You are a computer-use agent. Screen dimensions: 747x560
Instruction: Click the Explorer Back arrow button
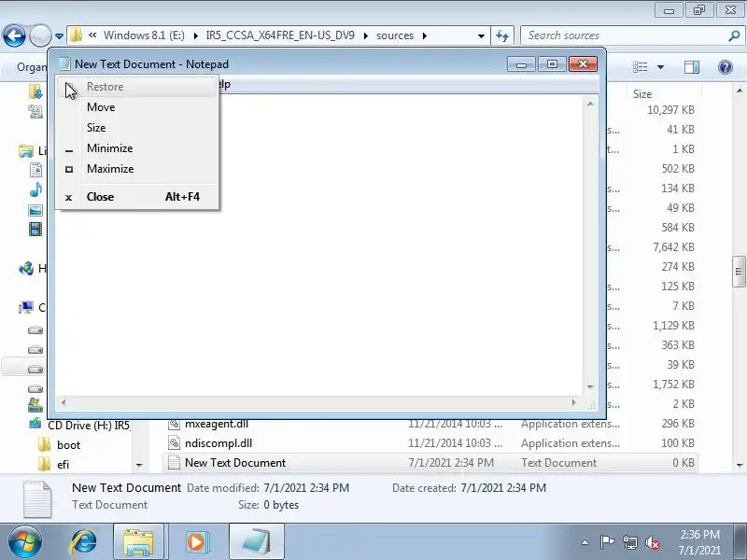[x=14, y=35]
